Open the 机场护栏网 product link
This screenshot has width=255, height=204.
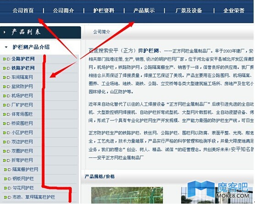(22, 96)
